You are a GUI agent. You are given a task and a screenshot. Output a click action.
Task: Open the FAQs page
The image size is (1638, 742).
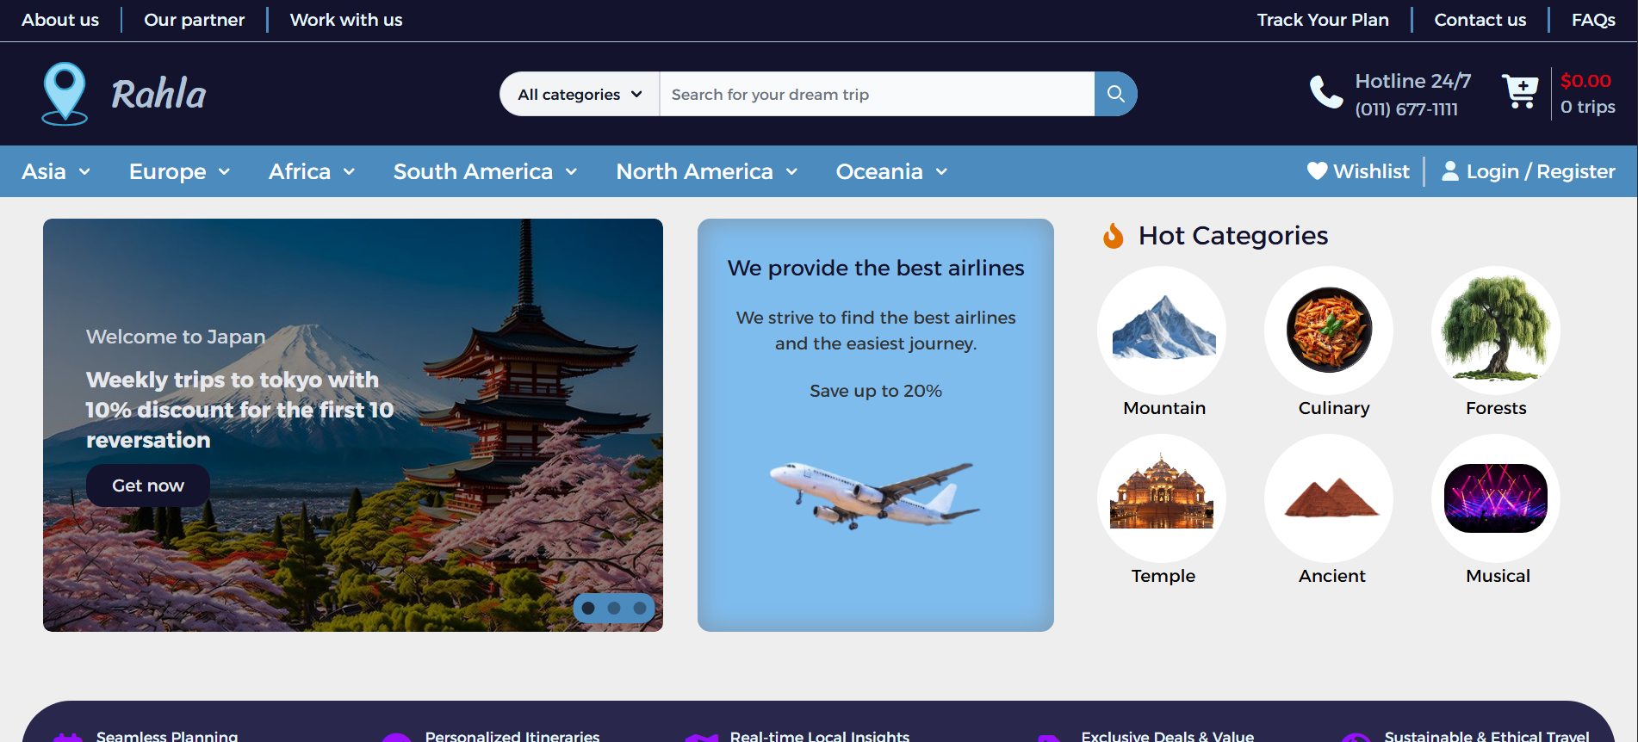(x=1593, y=20)
